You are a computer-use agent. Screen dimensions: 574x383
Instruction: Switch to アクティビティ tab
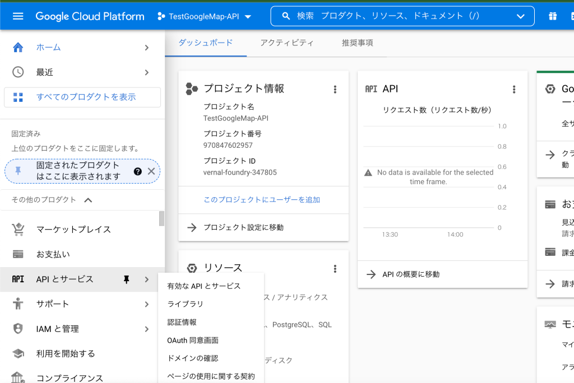point(287,43)
